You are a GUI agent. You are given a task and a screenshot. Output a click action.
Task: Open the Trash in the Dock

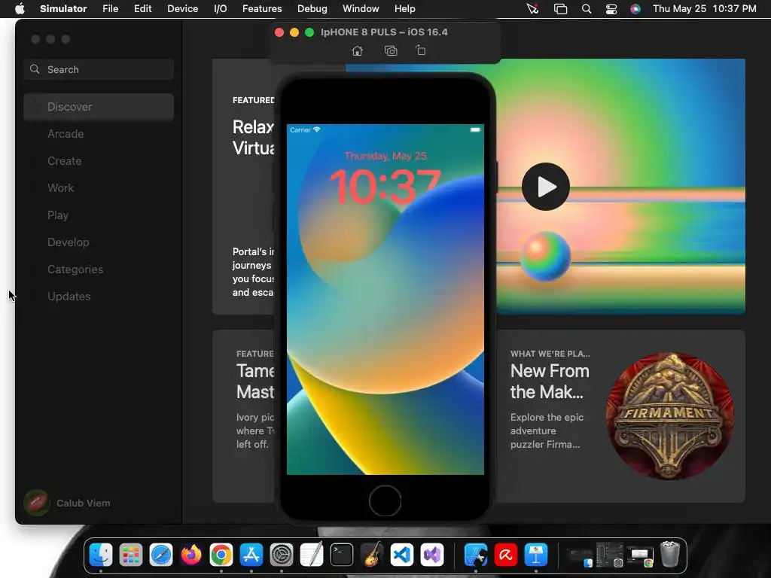point(669,555)
